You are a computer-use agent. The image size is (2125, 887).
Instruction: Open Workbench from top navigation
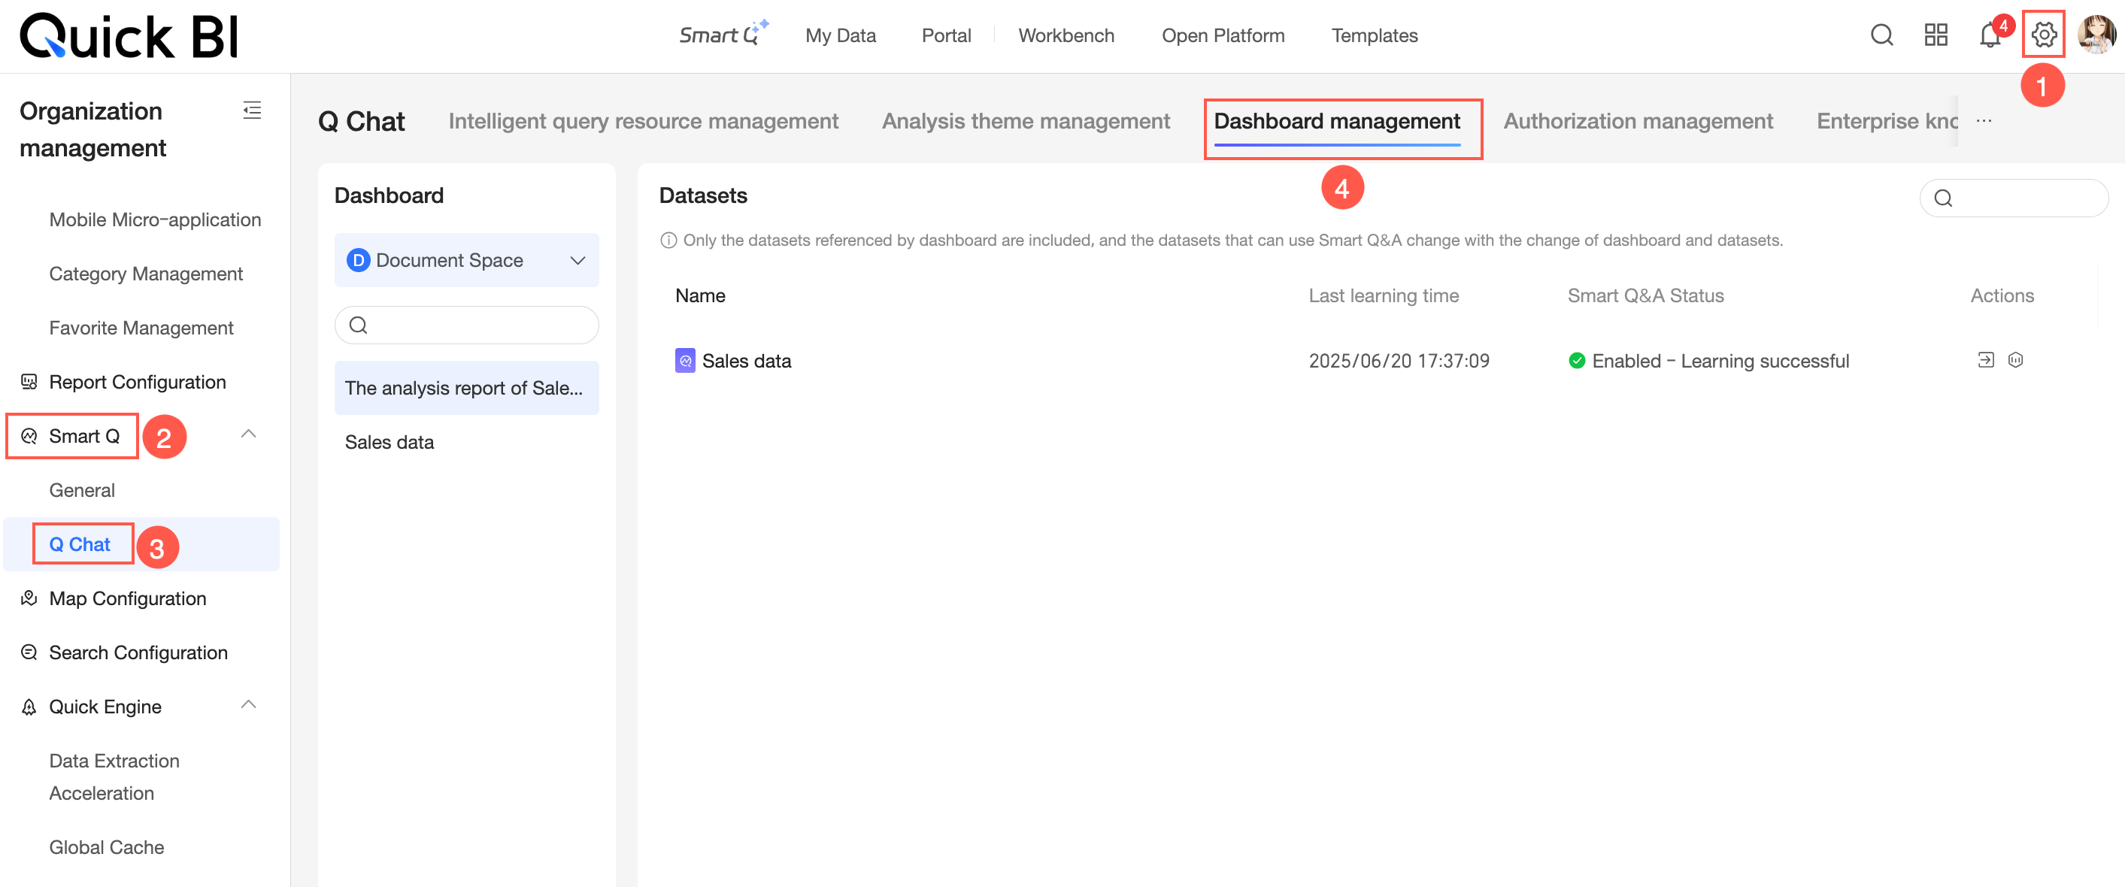1066,35
